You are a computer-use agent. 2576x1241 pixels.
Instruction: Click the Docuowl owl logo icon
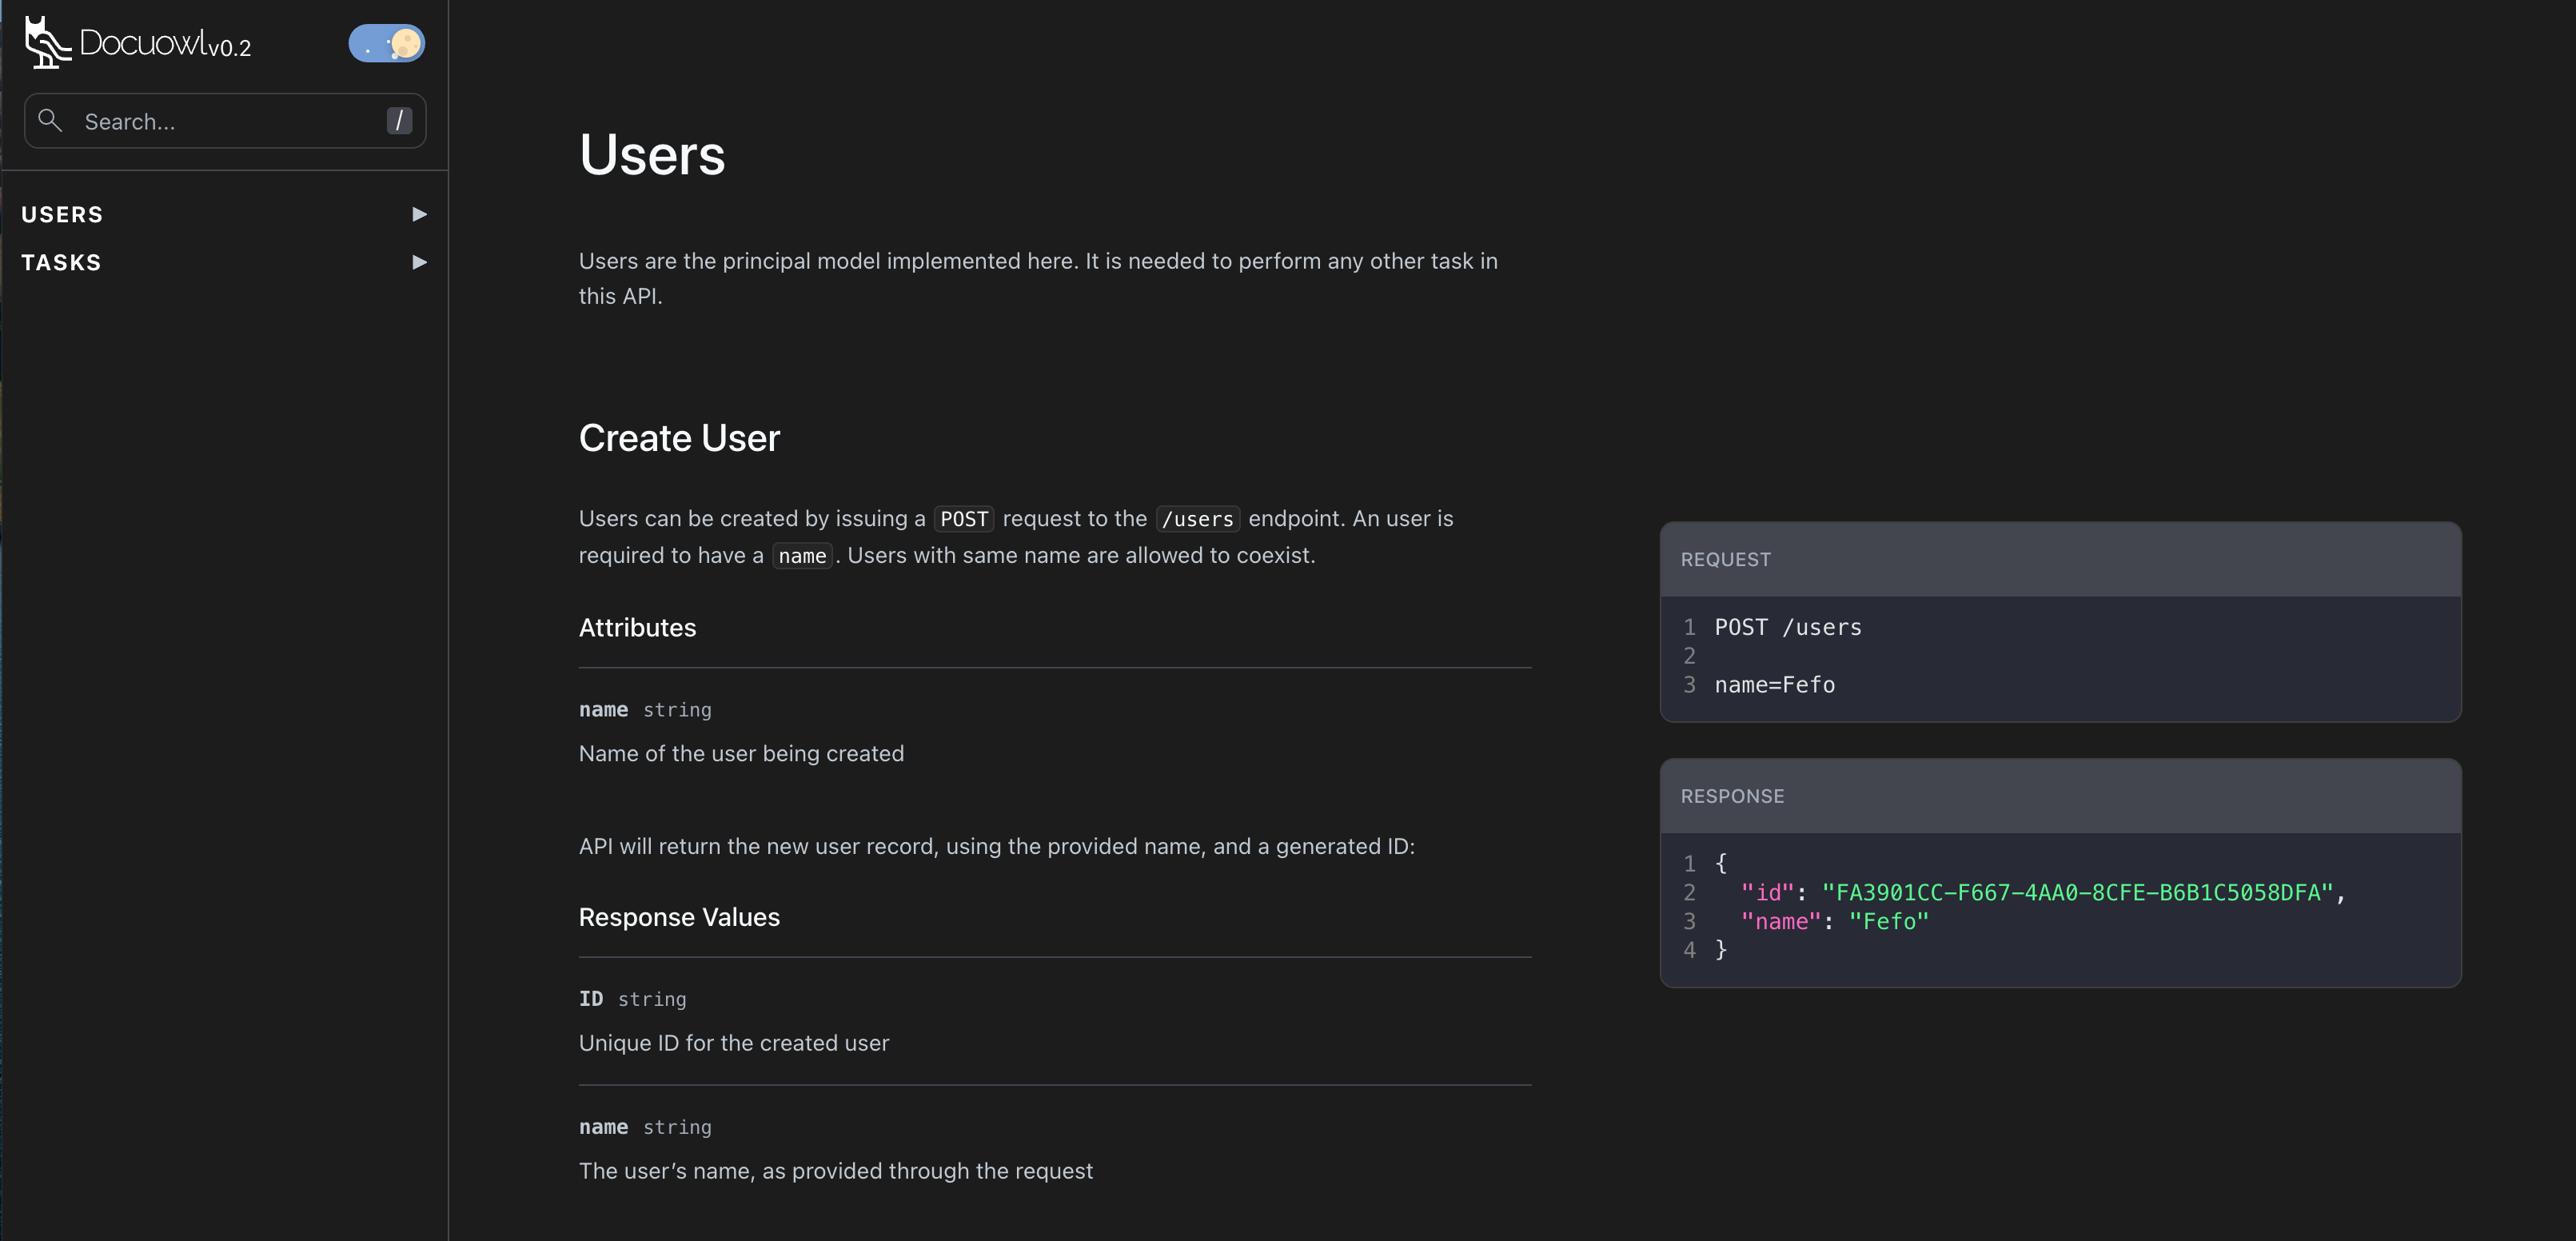tap(46, 42)
